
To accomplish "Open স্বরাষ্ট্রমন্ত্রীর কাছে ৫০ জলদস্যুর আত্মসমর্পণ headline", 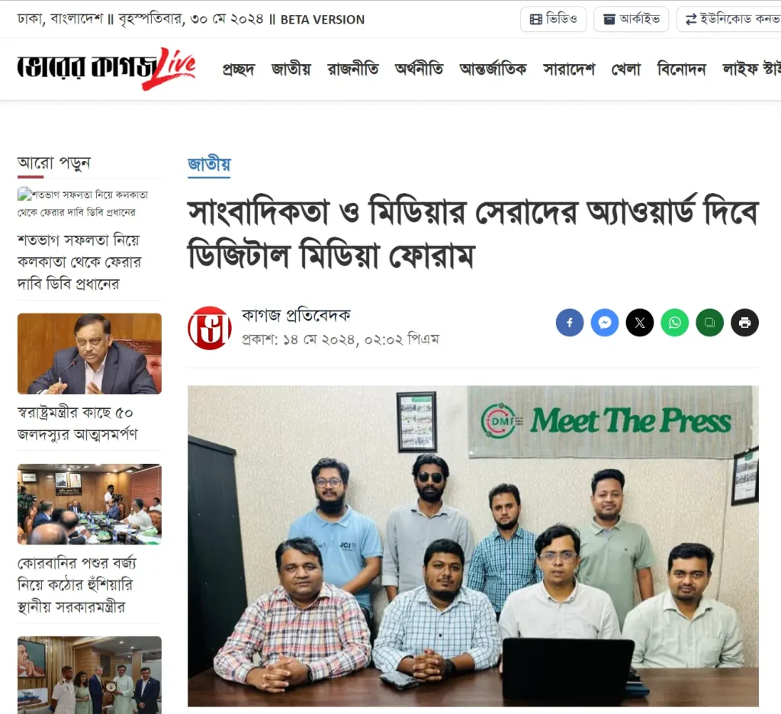I will click(x=78, y=423).
